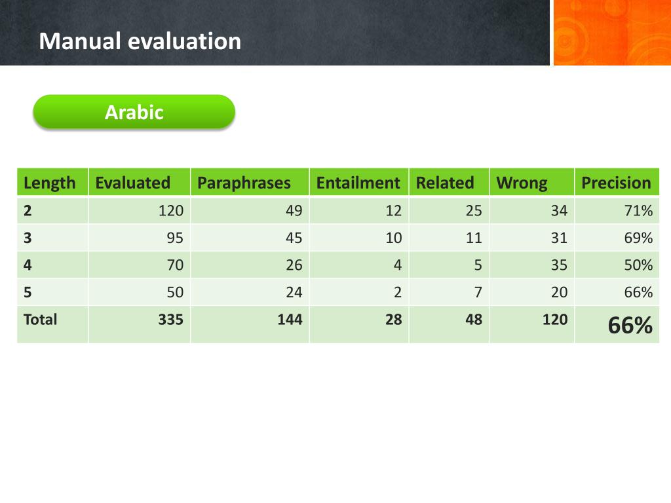Select the Manual evaluation slide title
This screenshot has width=671, height=503.
pyautogui.click(x=140, y=41)
